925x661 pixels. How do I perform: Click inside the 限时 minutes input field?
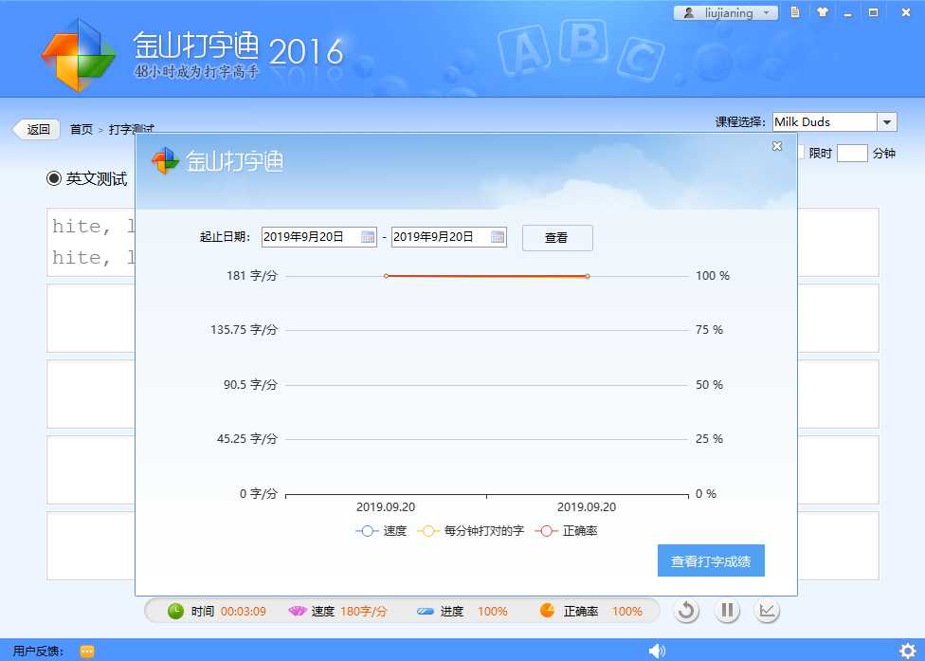(x=851, y=153)
